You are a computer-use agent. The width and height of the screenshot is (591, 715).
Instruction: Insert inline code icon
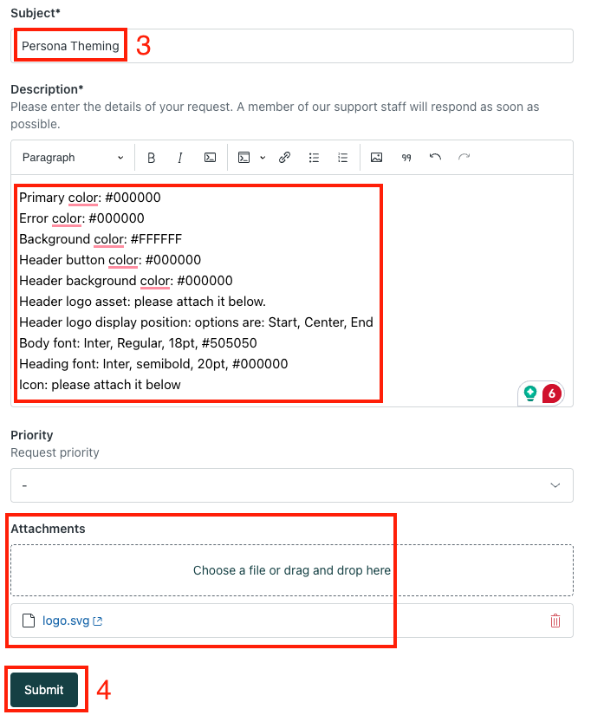click(210, 158)
